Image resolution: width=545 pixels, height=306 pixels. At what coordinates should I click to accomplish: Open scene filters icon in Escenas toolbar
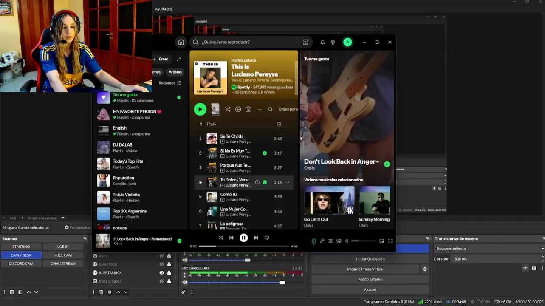[x=20, y=292]
